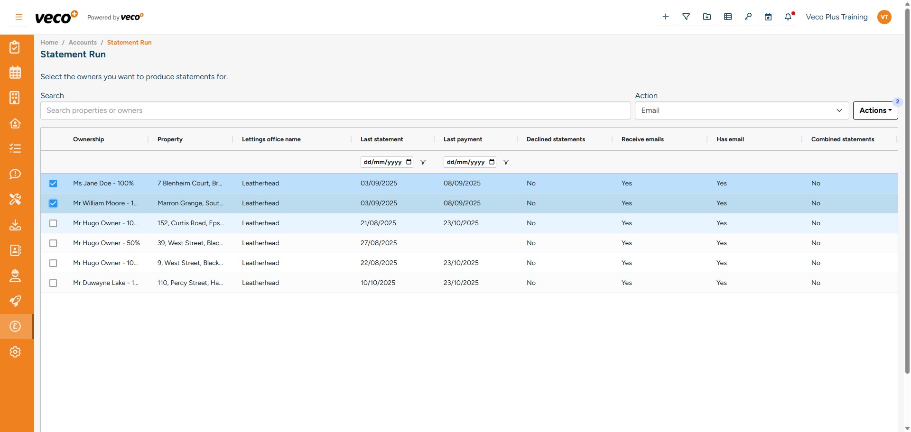The height and width of the screenshot is (432, 911).
Task: Open the key icon in the top toolbar
Action: pos(748,17)
